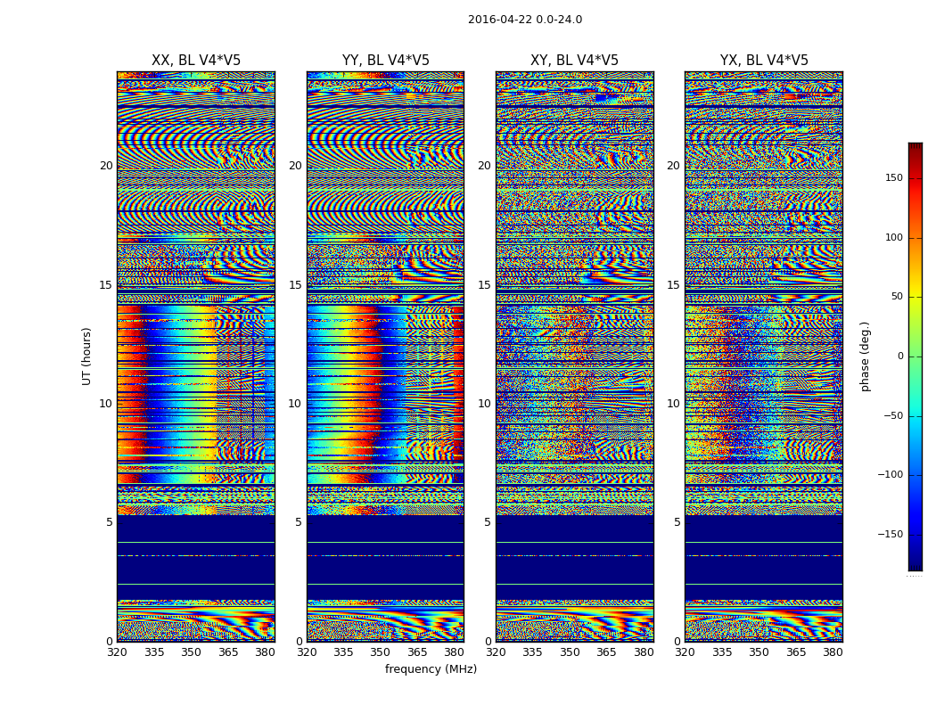Click the "phase (deg.)" colorbar label
The image size is (936, 713).
[x=865, y=356]
